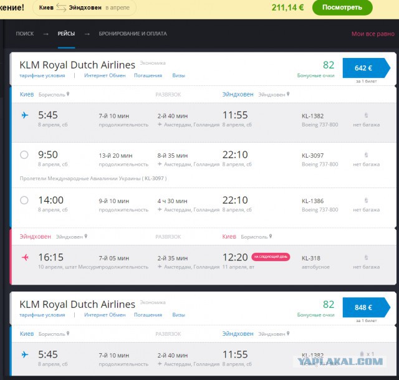Go to the ПОИСК step
The width and height of the screenshot is (399, 380).
[25, 34]
